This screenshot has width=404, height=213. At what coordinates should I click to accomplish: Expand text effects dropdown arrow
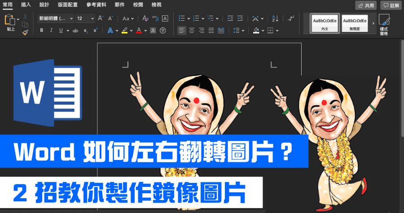tap(117, 31)
